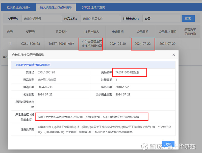Click the 注册分类 value 1
Viewport: 202px width, 153px height.
[x=116, y=80]
